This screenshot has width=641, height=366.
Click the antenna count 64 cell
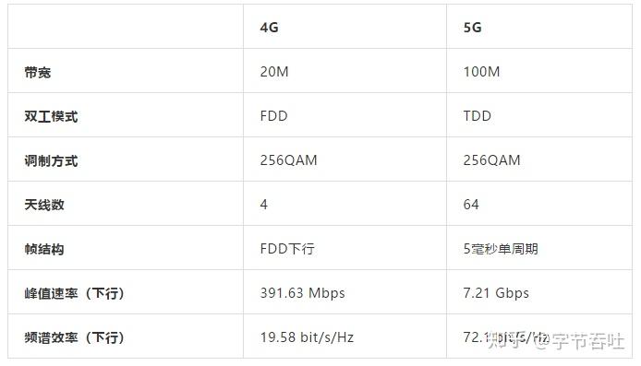pos(471,205)
